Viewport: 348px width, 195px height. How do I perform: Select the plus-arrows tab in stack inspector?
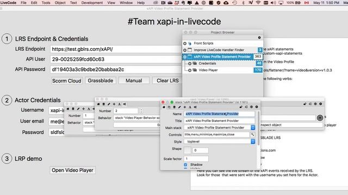[185, 107]
